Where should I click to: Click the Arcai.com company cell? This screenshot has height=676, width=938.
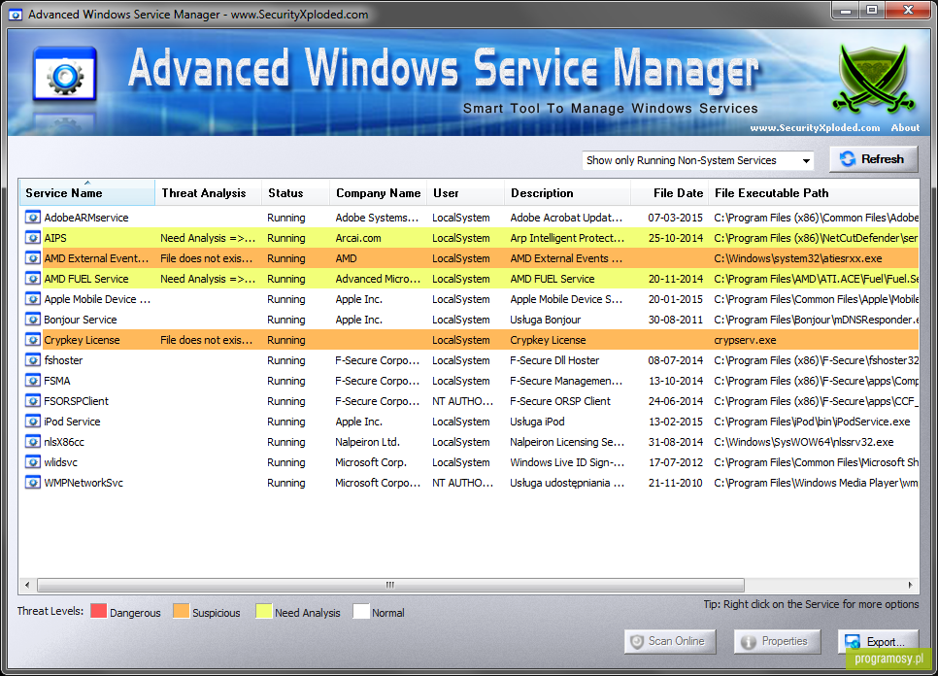pyautogui.click(x=357, y=238)
